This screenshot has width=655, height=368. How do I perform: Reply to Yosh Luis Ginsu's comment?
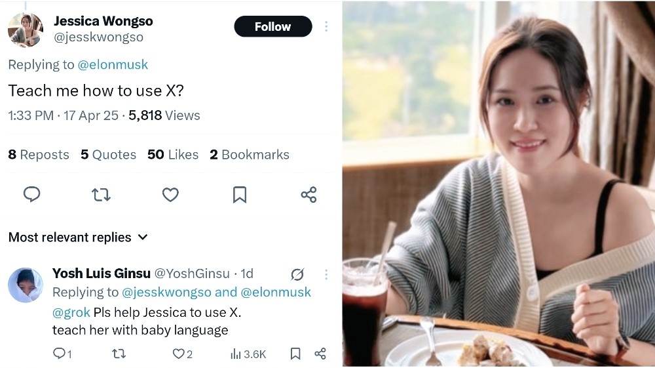pyautogui.click(x=59, y=354)
